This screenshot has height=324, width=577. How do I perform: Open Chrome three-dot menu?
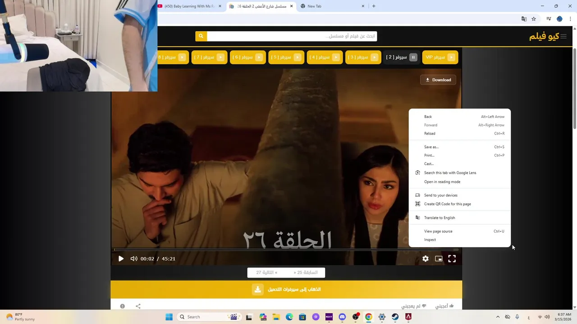[x=570, y=19]
